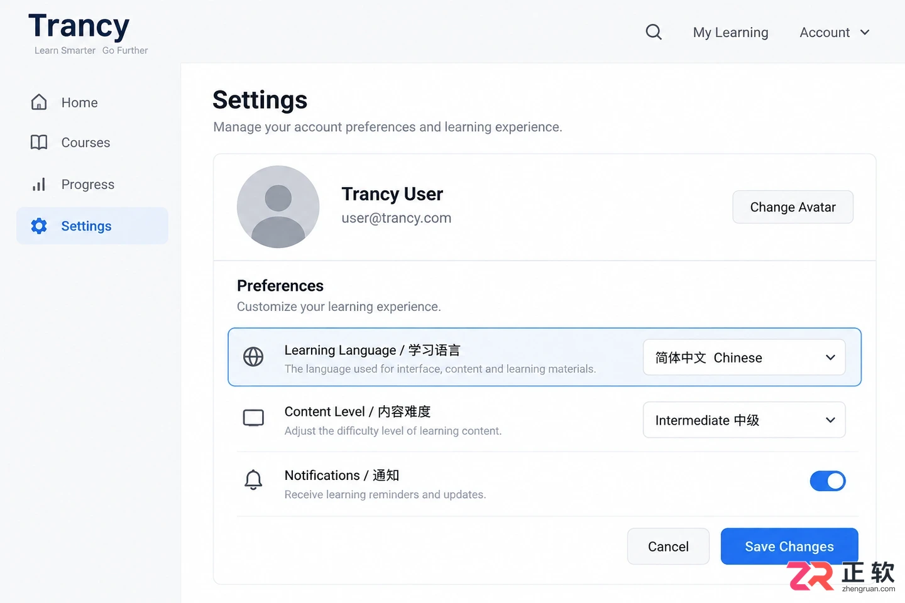
Task: Open the Account menu label
Action: click(x=825, y=33)
